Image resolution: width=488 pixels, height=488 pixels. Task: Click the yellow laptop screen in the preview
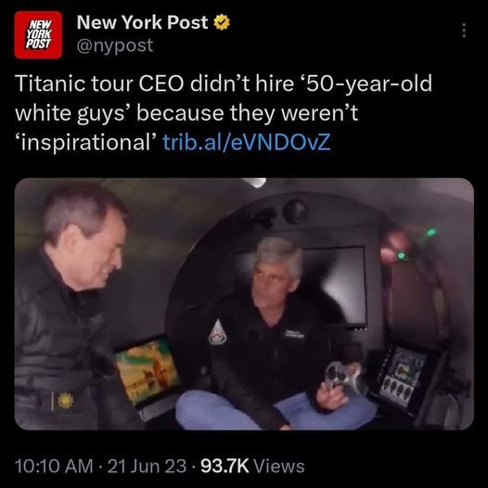pos(147,371)
